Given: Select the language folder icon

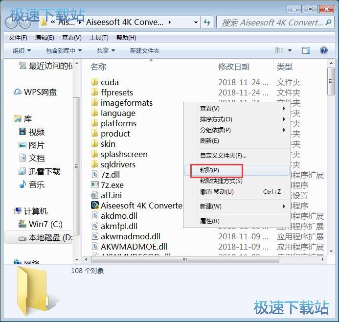Looking at the screenshot, I should tap(94, 113).
